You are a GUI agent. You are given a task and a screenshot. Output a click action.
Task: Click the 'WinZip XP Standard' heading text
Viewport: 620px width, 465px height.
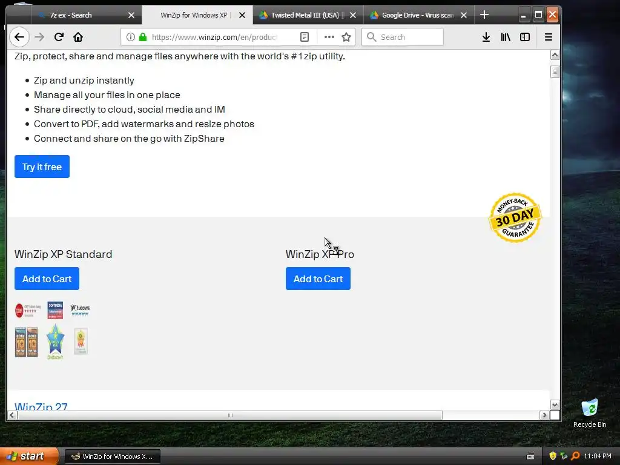coord(63,254)
